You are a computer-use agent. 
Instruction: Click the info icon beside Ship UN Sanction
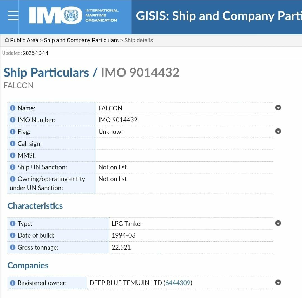coord(13,167)
